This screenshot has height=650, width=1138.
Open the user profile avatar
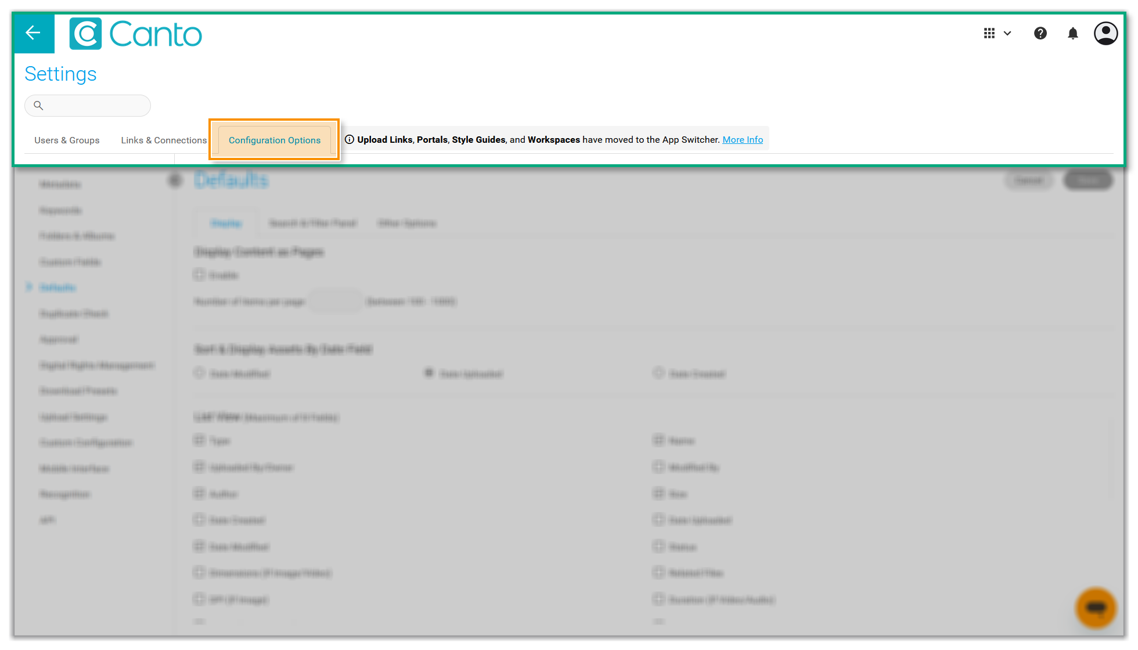click(x=1105, y=33)
